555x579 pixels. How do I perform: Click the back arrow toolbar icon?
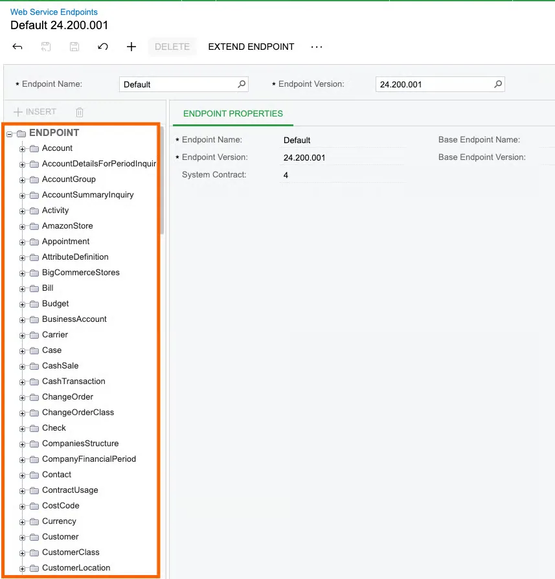17,47
